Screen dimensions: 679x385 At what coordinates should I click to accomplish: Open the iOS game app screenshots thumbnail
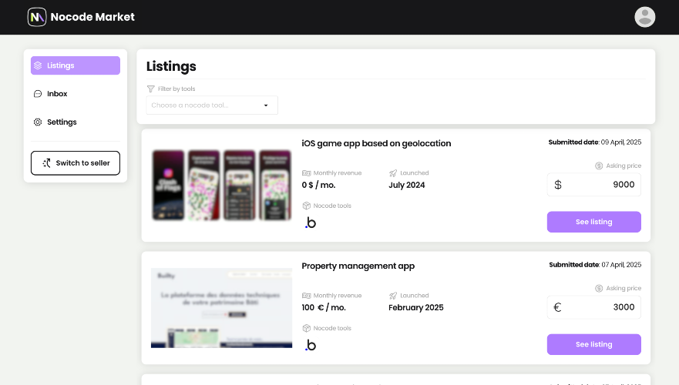(222, 185)
